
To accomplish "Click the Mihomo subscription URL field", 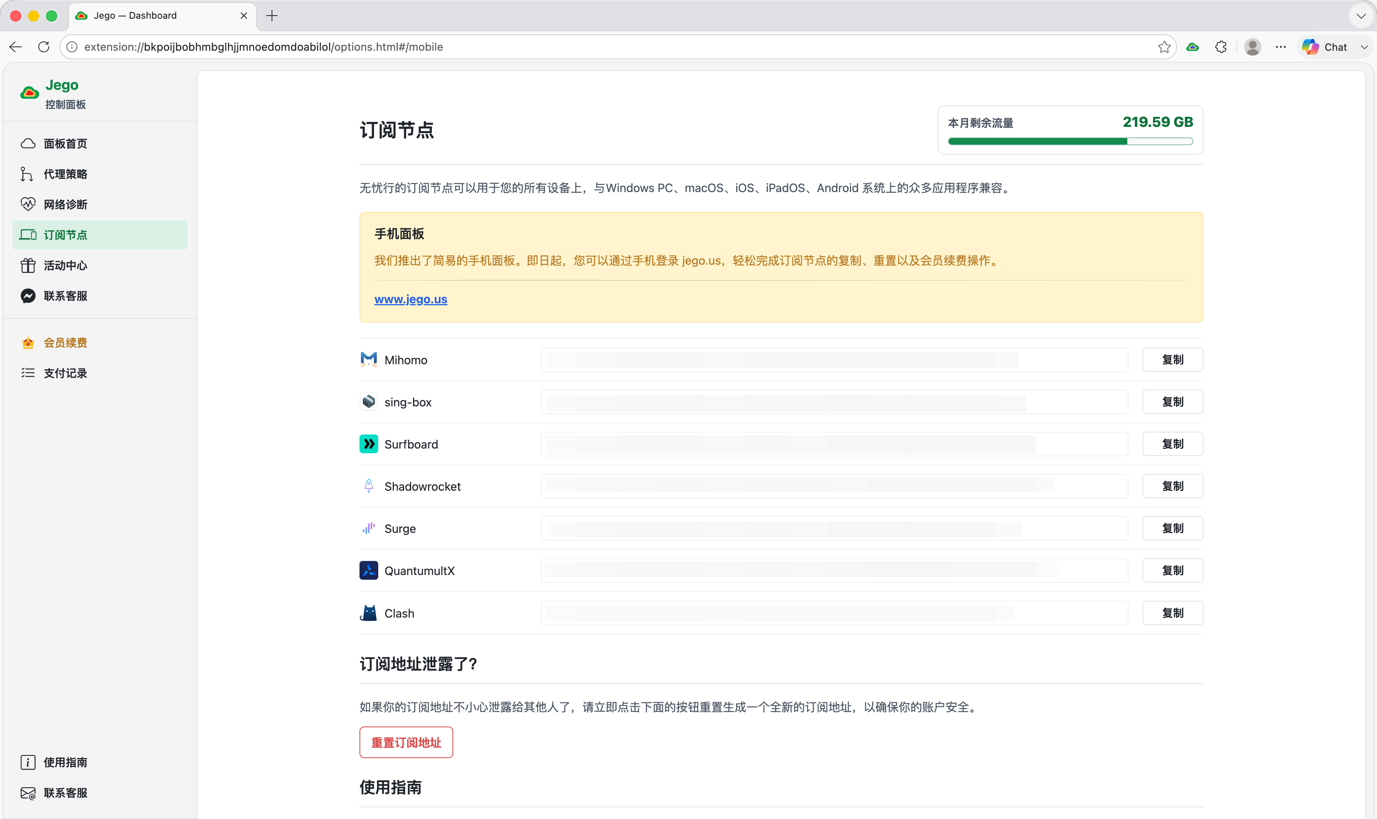I will [834, 359].
